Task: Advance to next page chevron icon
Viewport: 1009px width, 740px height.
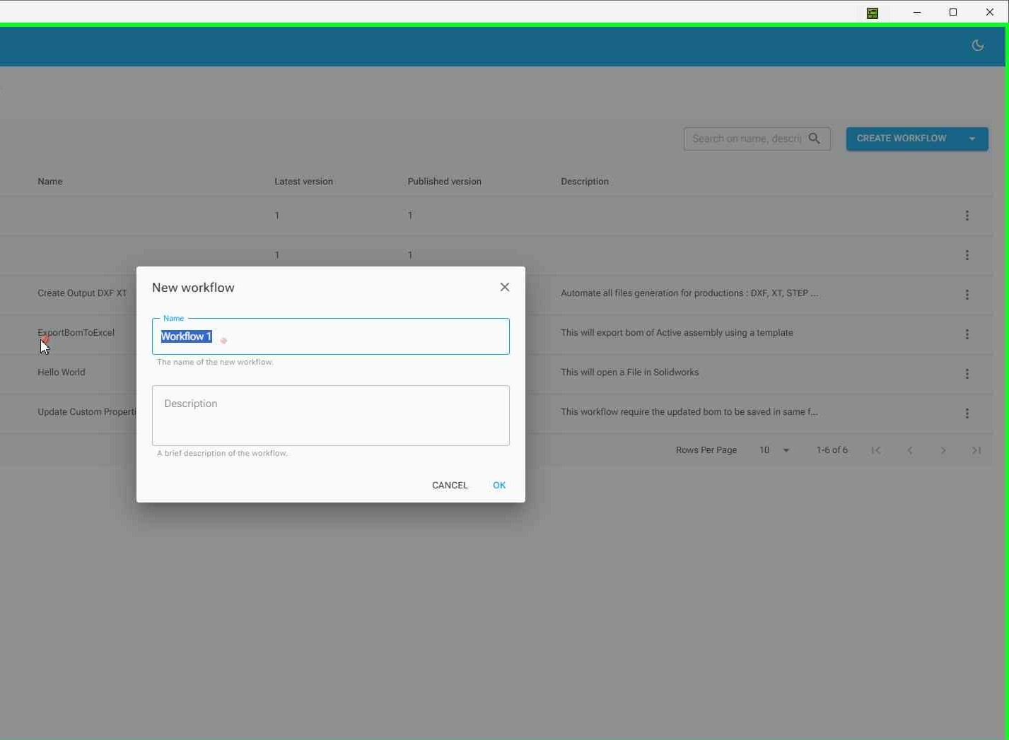Action: pos(943,450)
